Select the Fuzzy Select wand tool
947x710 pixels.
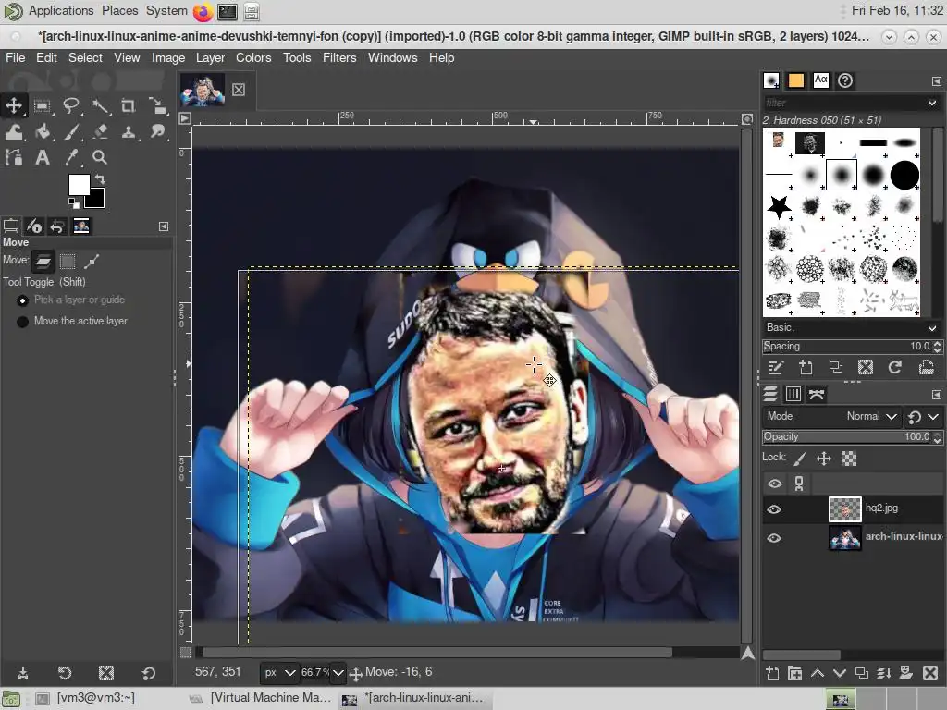pos(100,106)
